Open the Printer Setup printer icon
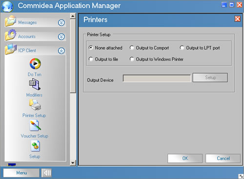The height and width of the screenshot is (179, 244). tap(35, 105)
